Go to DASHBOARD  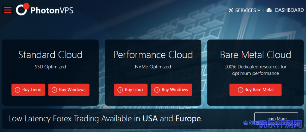[289, 10]
